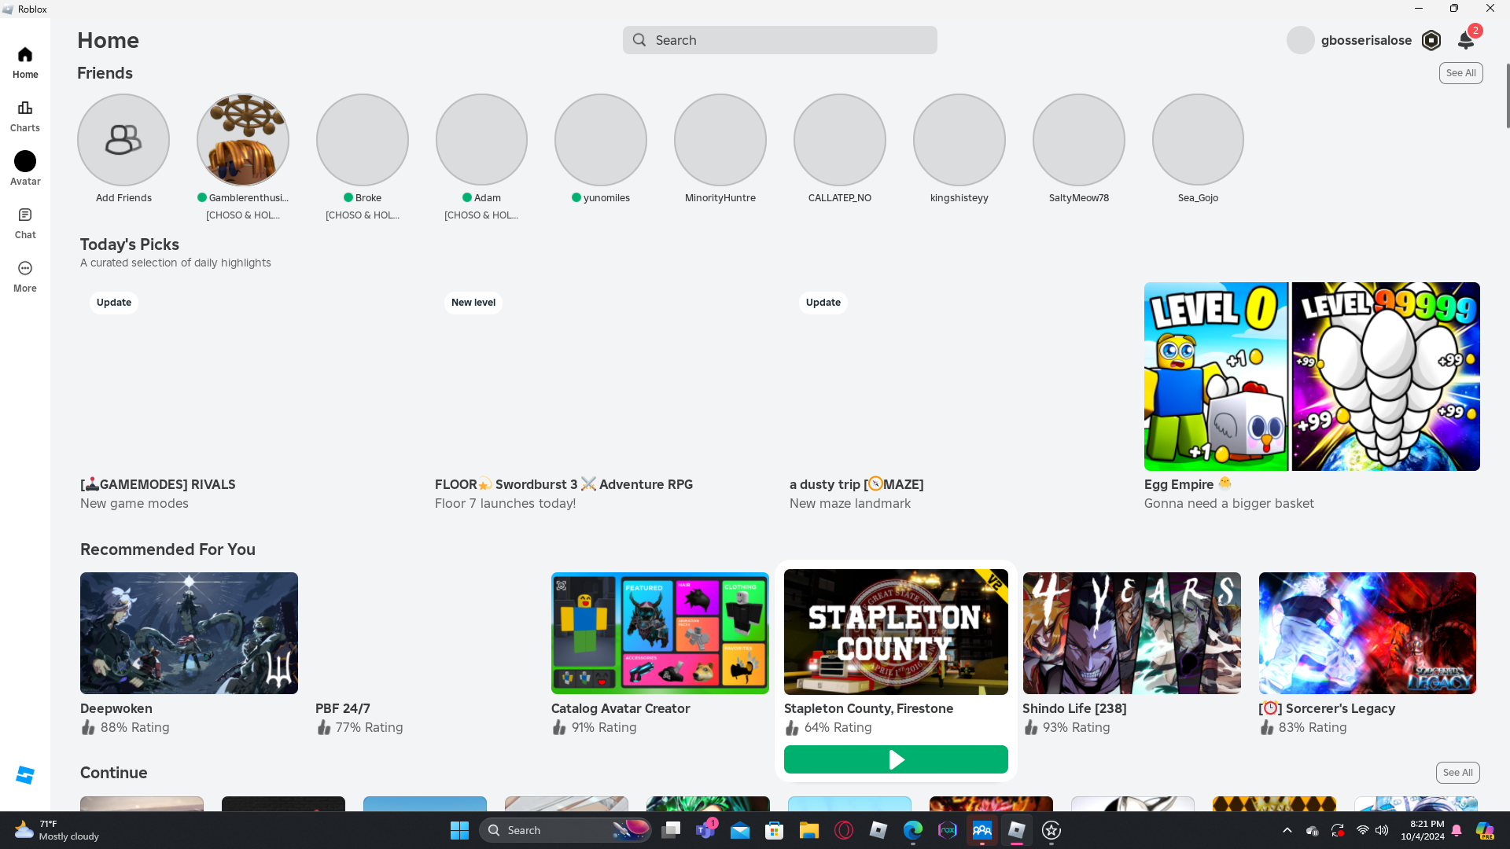This screenshot has height=849, width=1510.
Task: Open the Sorcerer's Legacy game thumbnail
Action: (1368, 633)
